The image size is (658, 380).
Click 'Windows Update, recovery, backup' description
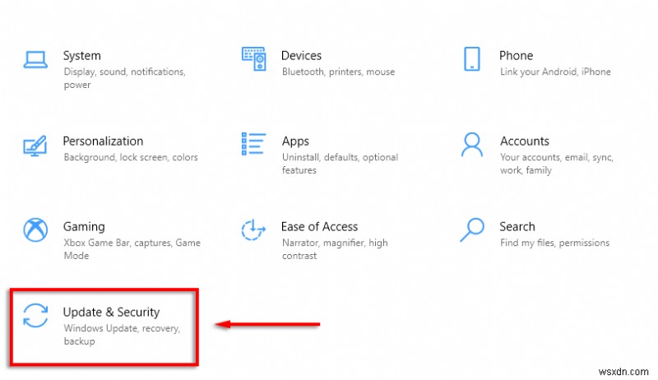(122, 335)
